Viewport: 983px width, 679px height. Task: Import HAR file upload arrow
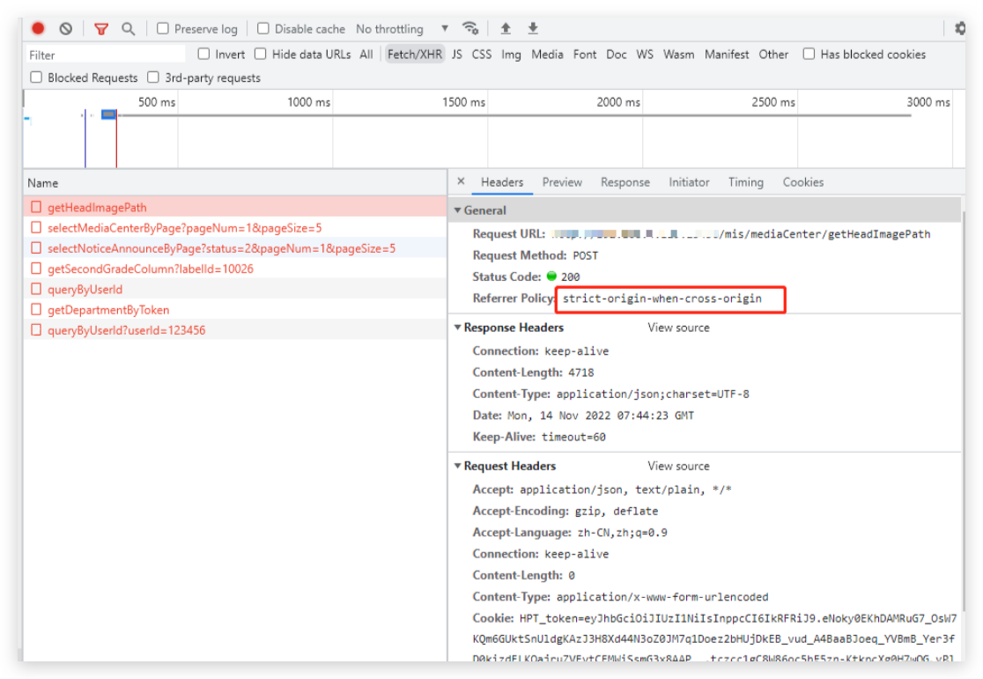click(x=506, y=28)
